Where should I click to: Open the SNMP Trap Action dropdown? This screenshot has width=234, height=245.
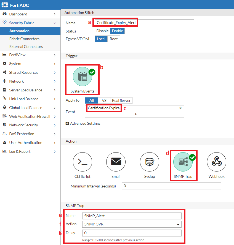coord(132,224)
